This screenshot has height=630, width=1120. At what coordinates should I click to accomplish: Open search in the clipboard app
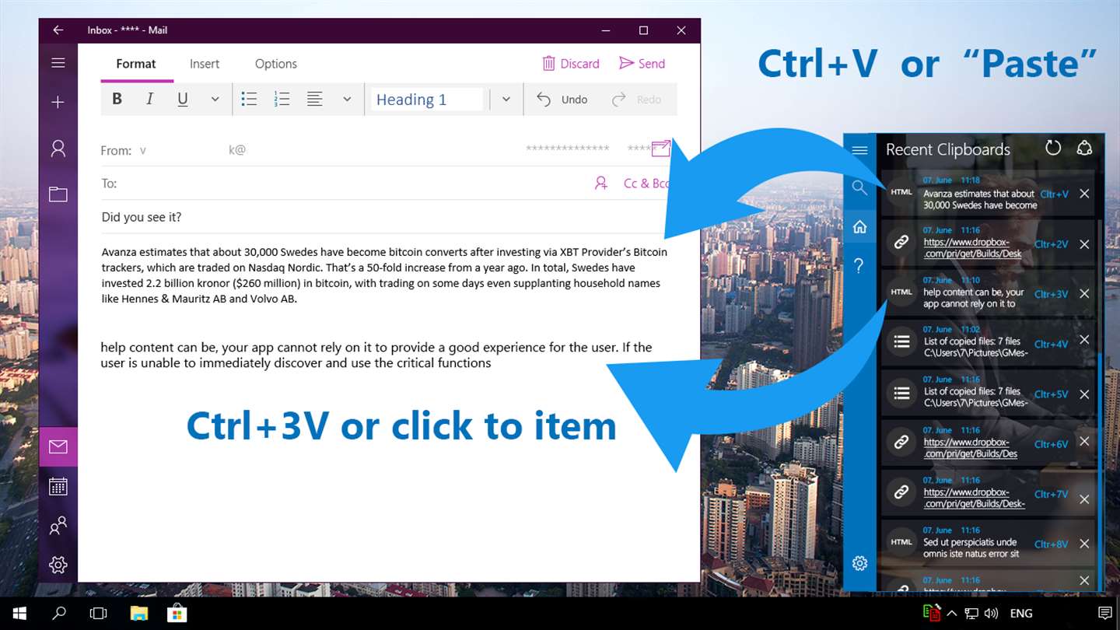859,187
